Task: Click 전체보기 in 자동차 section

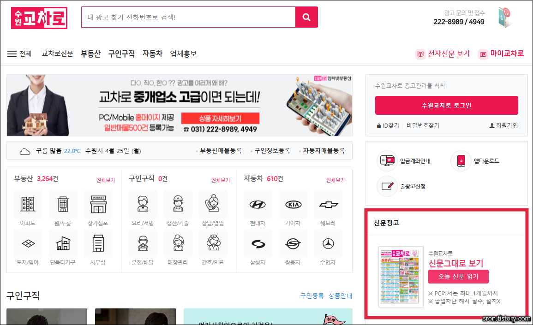Action: coord(335,180)
